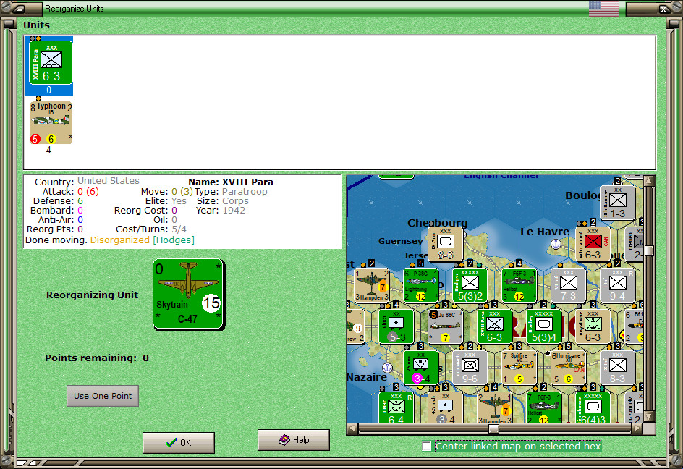The width and height of the screenshot is (683, 469).
Task: Click the [Hodges] commander label
Action: tap(174, 240)
